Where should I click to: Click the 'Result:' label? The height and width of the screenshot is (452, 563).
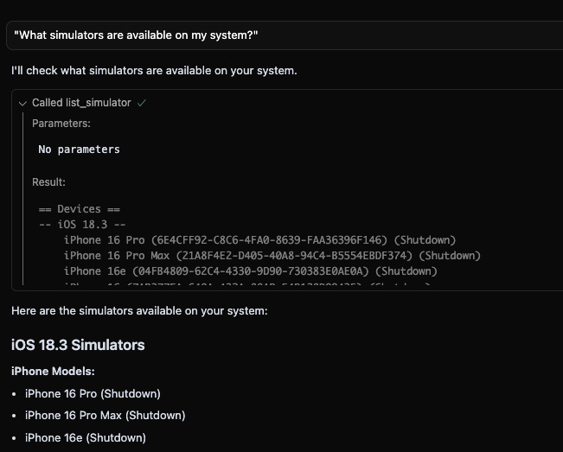(x=48, y=182)
